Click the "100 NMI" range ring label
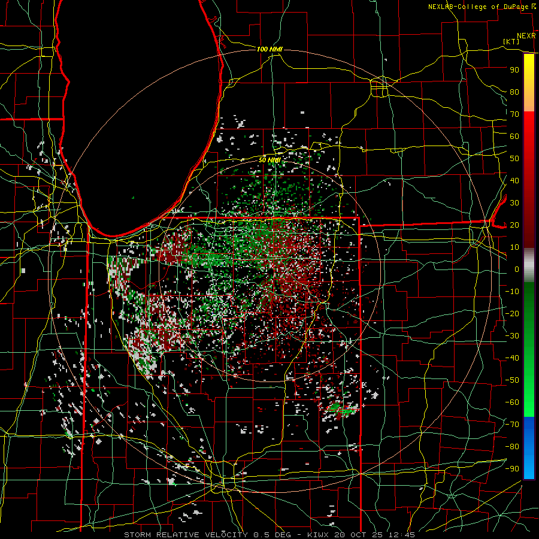 [x=269, y=49]
